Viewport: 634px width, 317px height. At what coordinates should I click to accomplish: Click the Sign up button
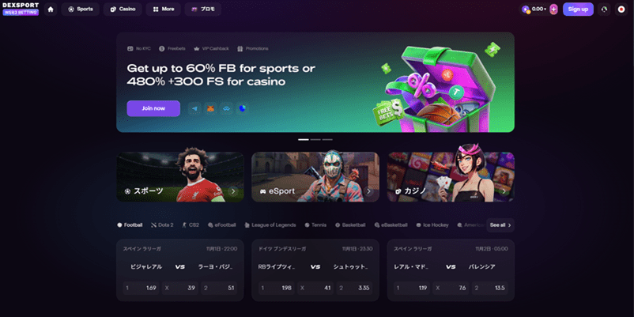[578, 9]
